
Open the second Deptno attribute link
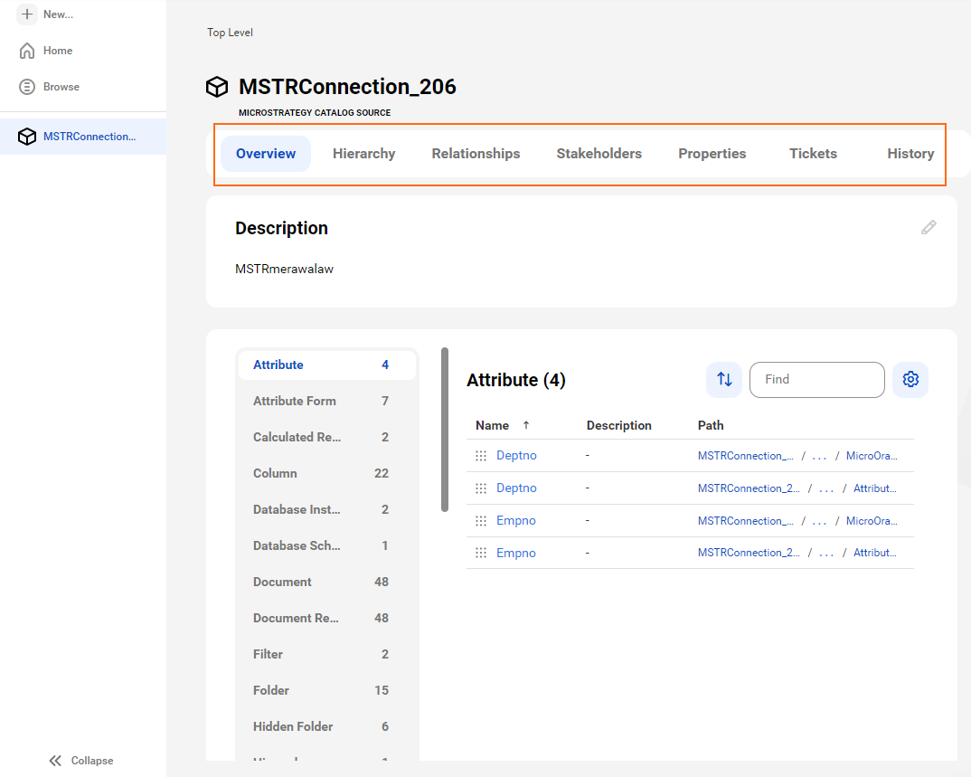click(516, 488)
